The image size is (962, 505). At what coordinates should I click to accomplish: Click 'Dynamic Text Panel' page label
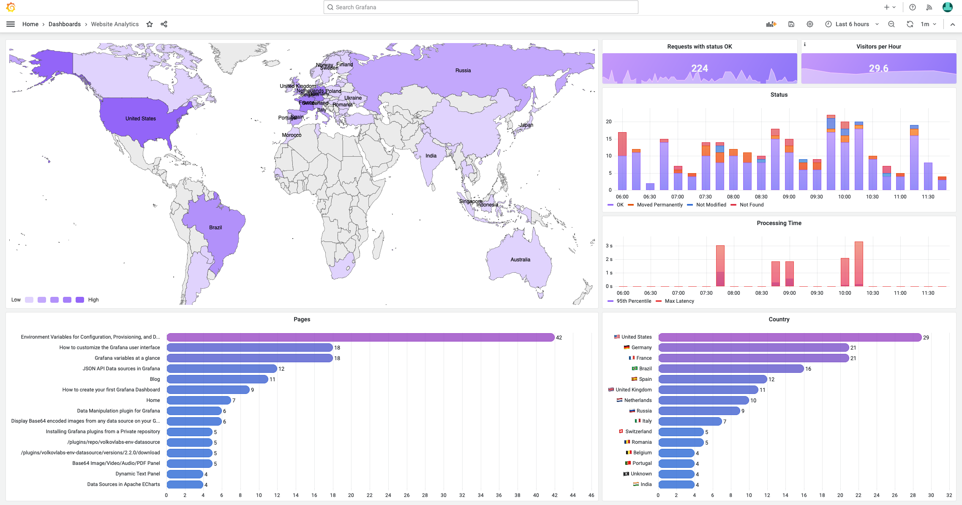[138, 474]
